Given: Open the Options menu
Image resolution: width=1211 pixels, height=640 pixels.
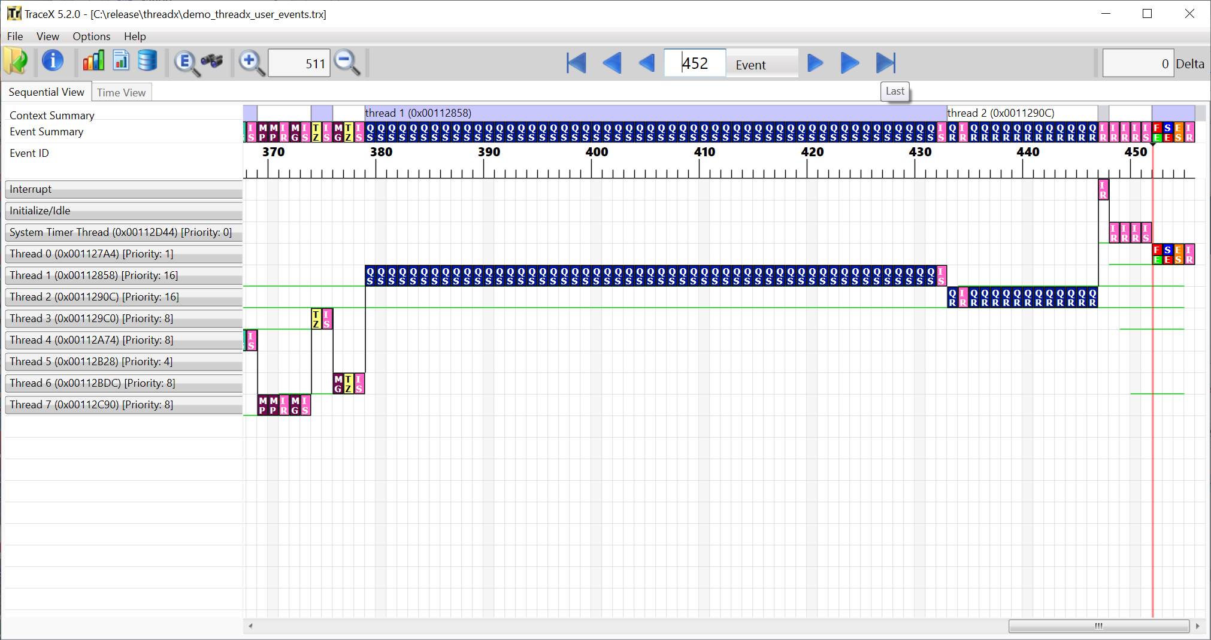Looking at the screenshot, I should pos(91,37).
